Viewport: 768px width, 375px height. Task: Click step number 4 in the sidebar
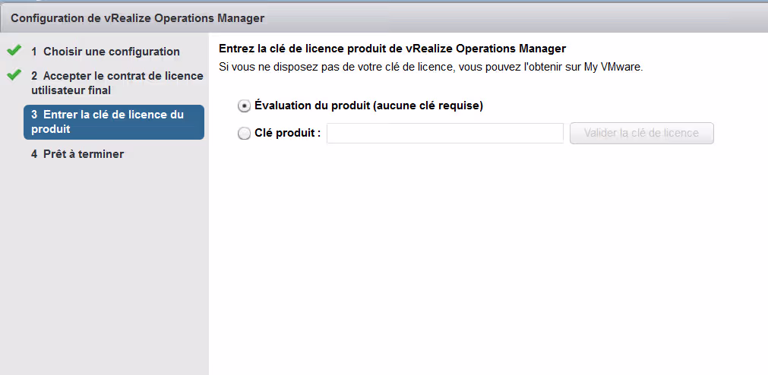(x=34, y=154)
